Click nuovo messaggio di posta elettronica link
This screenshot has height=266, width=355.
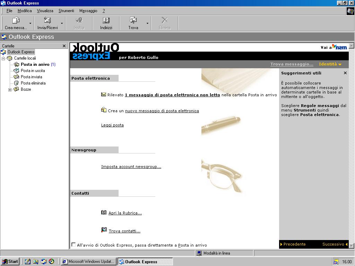point(162,111)
